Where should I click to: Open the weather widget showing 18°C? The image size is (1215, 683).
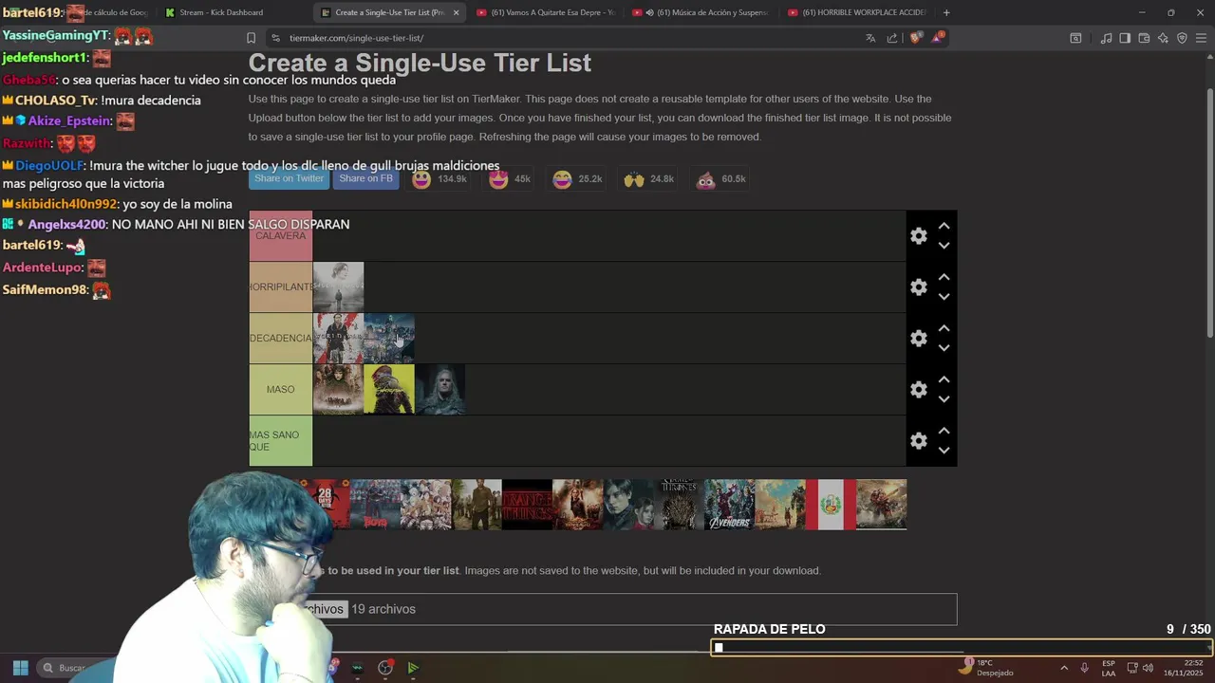point(987,667)
